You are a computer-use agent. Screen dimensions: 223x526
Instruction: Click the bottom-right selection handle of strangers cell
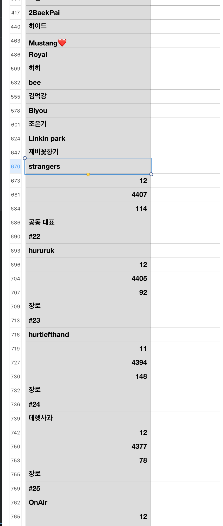[x=151, y=174]
